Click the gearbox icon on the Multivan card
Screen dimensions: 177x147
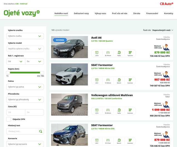(x=130, y=110)
